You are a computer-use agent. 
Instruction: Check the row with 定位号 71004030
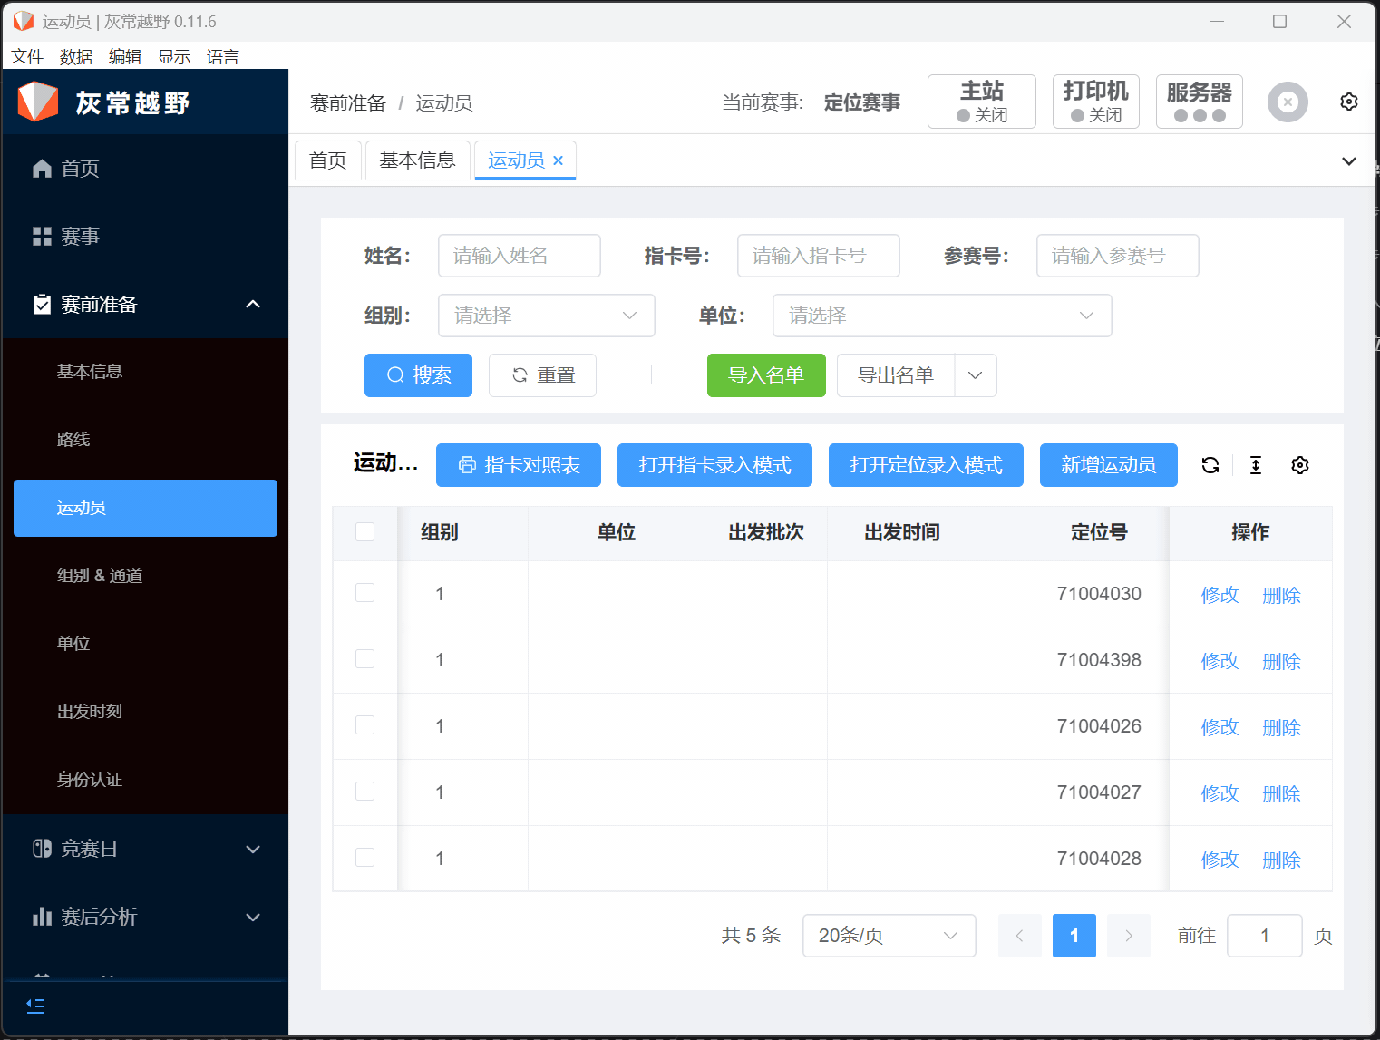click(364, 593)
